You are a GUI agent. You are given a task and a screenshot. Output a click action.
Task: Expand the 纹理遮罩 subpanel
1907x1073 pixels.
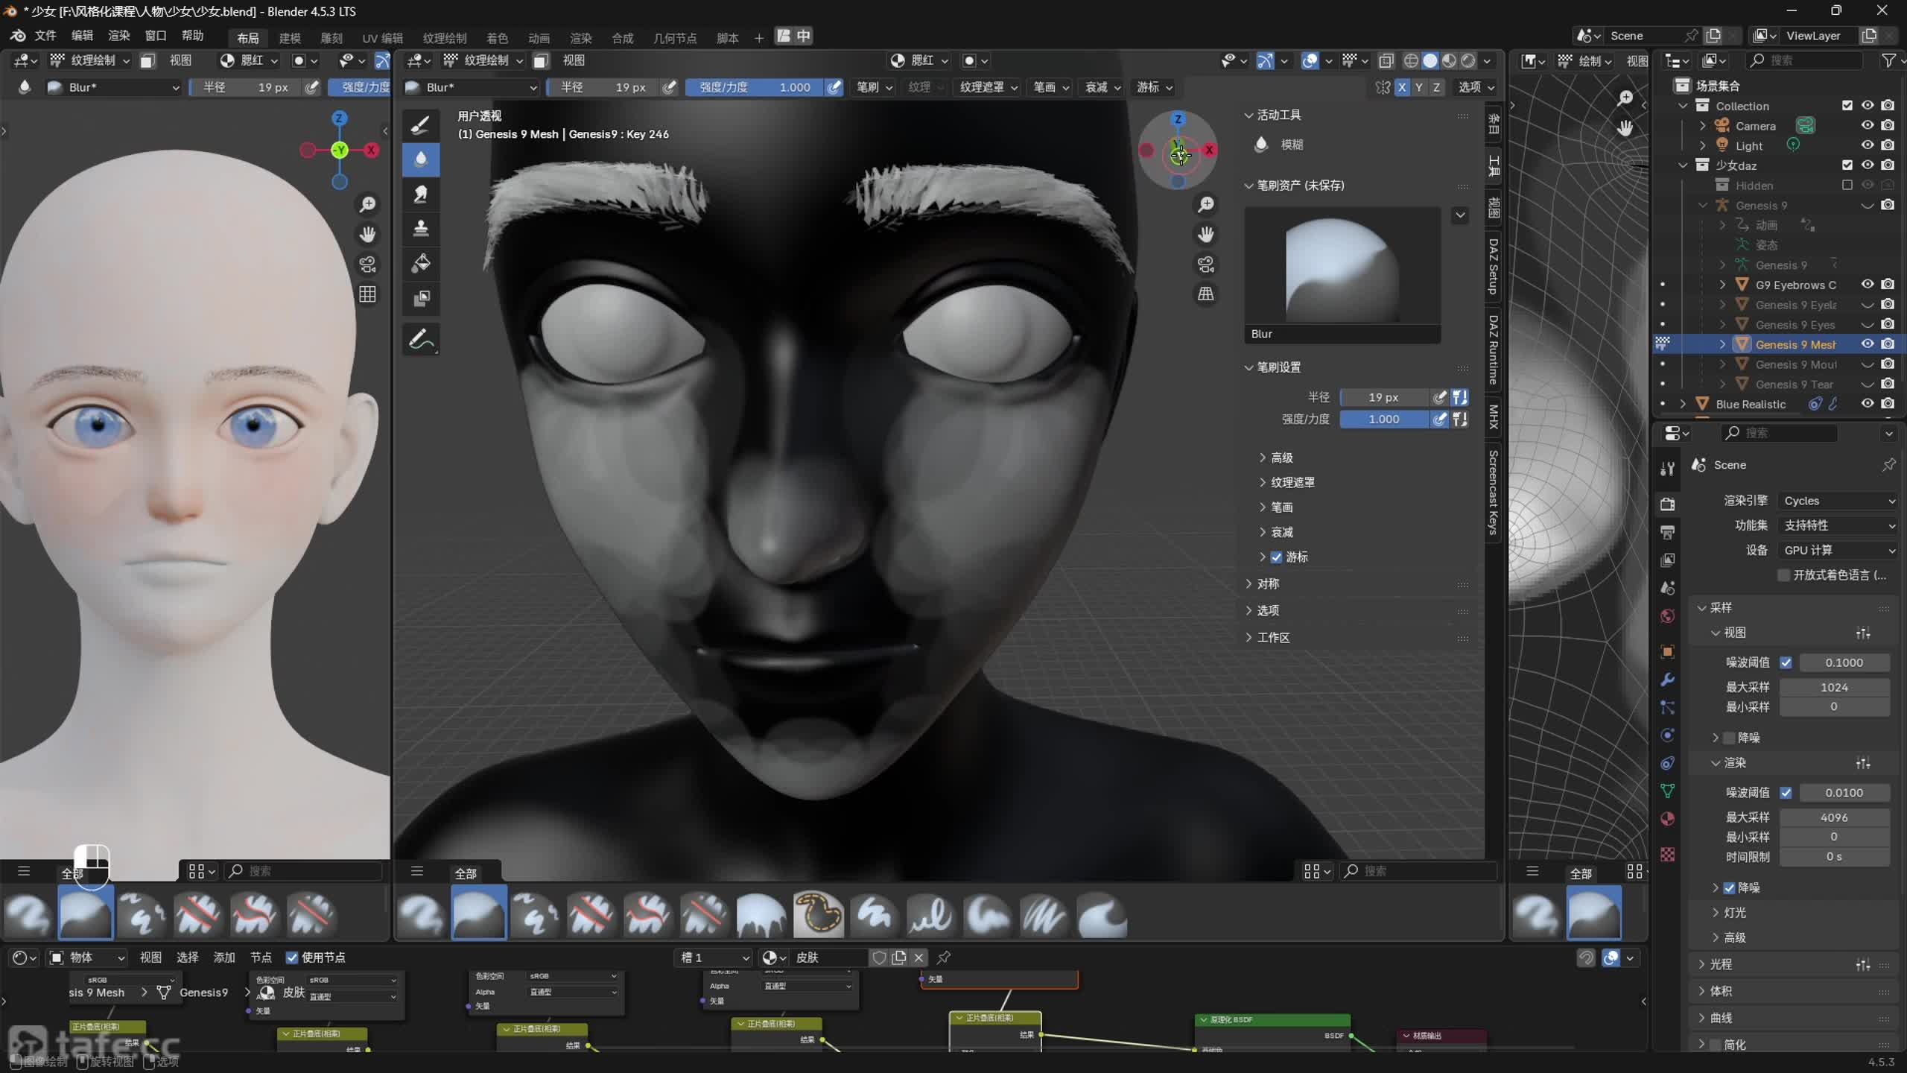pos(1292,482)
